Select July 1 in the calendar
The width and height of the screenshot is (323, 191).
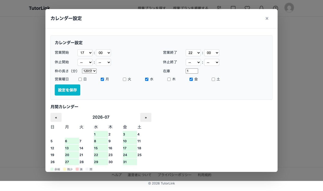(101, 134)
